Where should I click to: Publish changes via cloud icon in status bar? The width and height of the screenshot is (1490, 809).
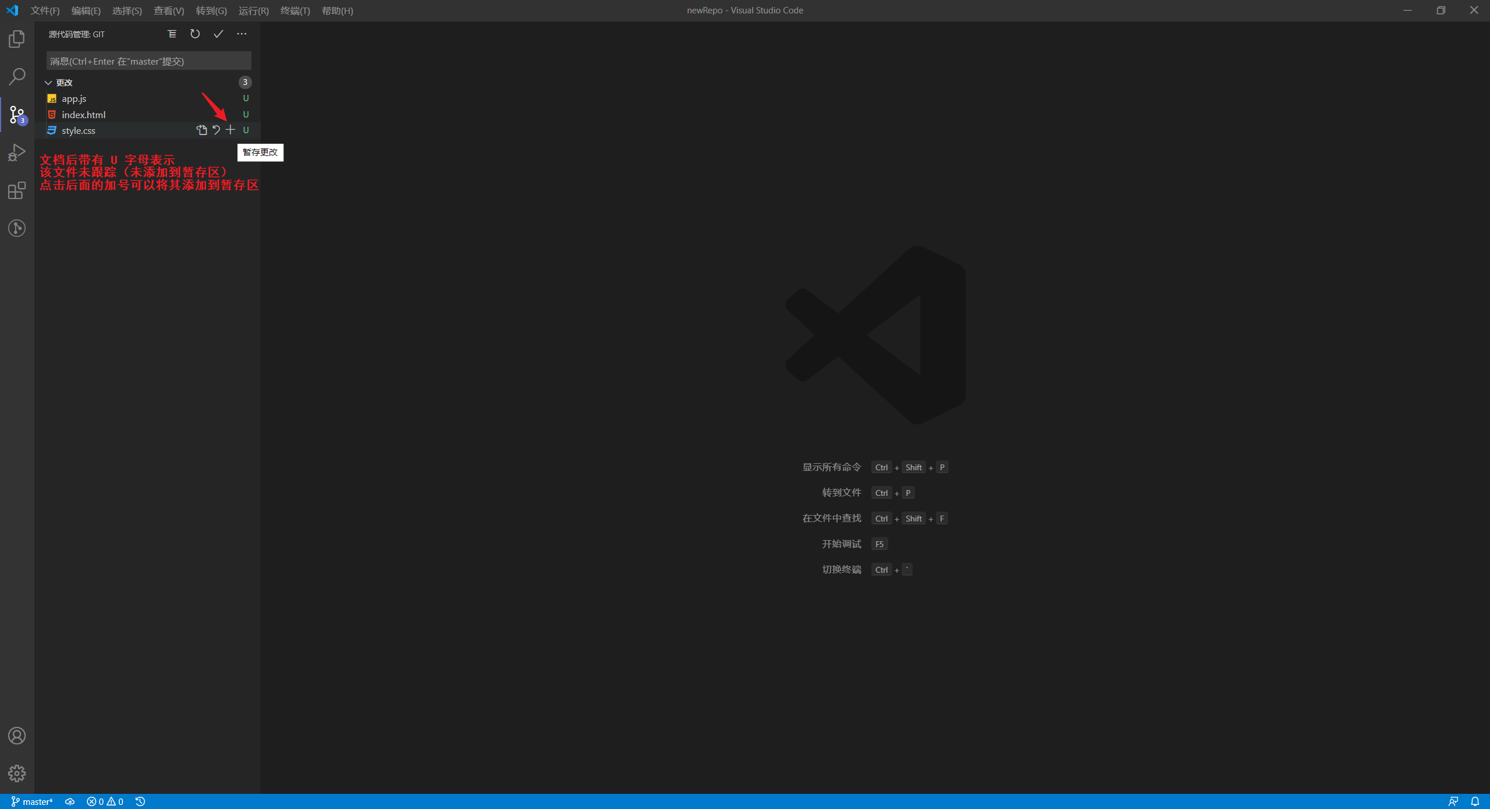70,801
